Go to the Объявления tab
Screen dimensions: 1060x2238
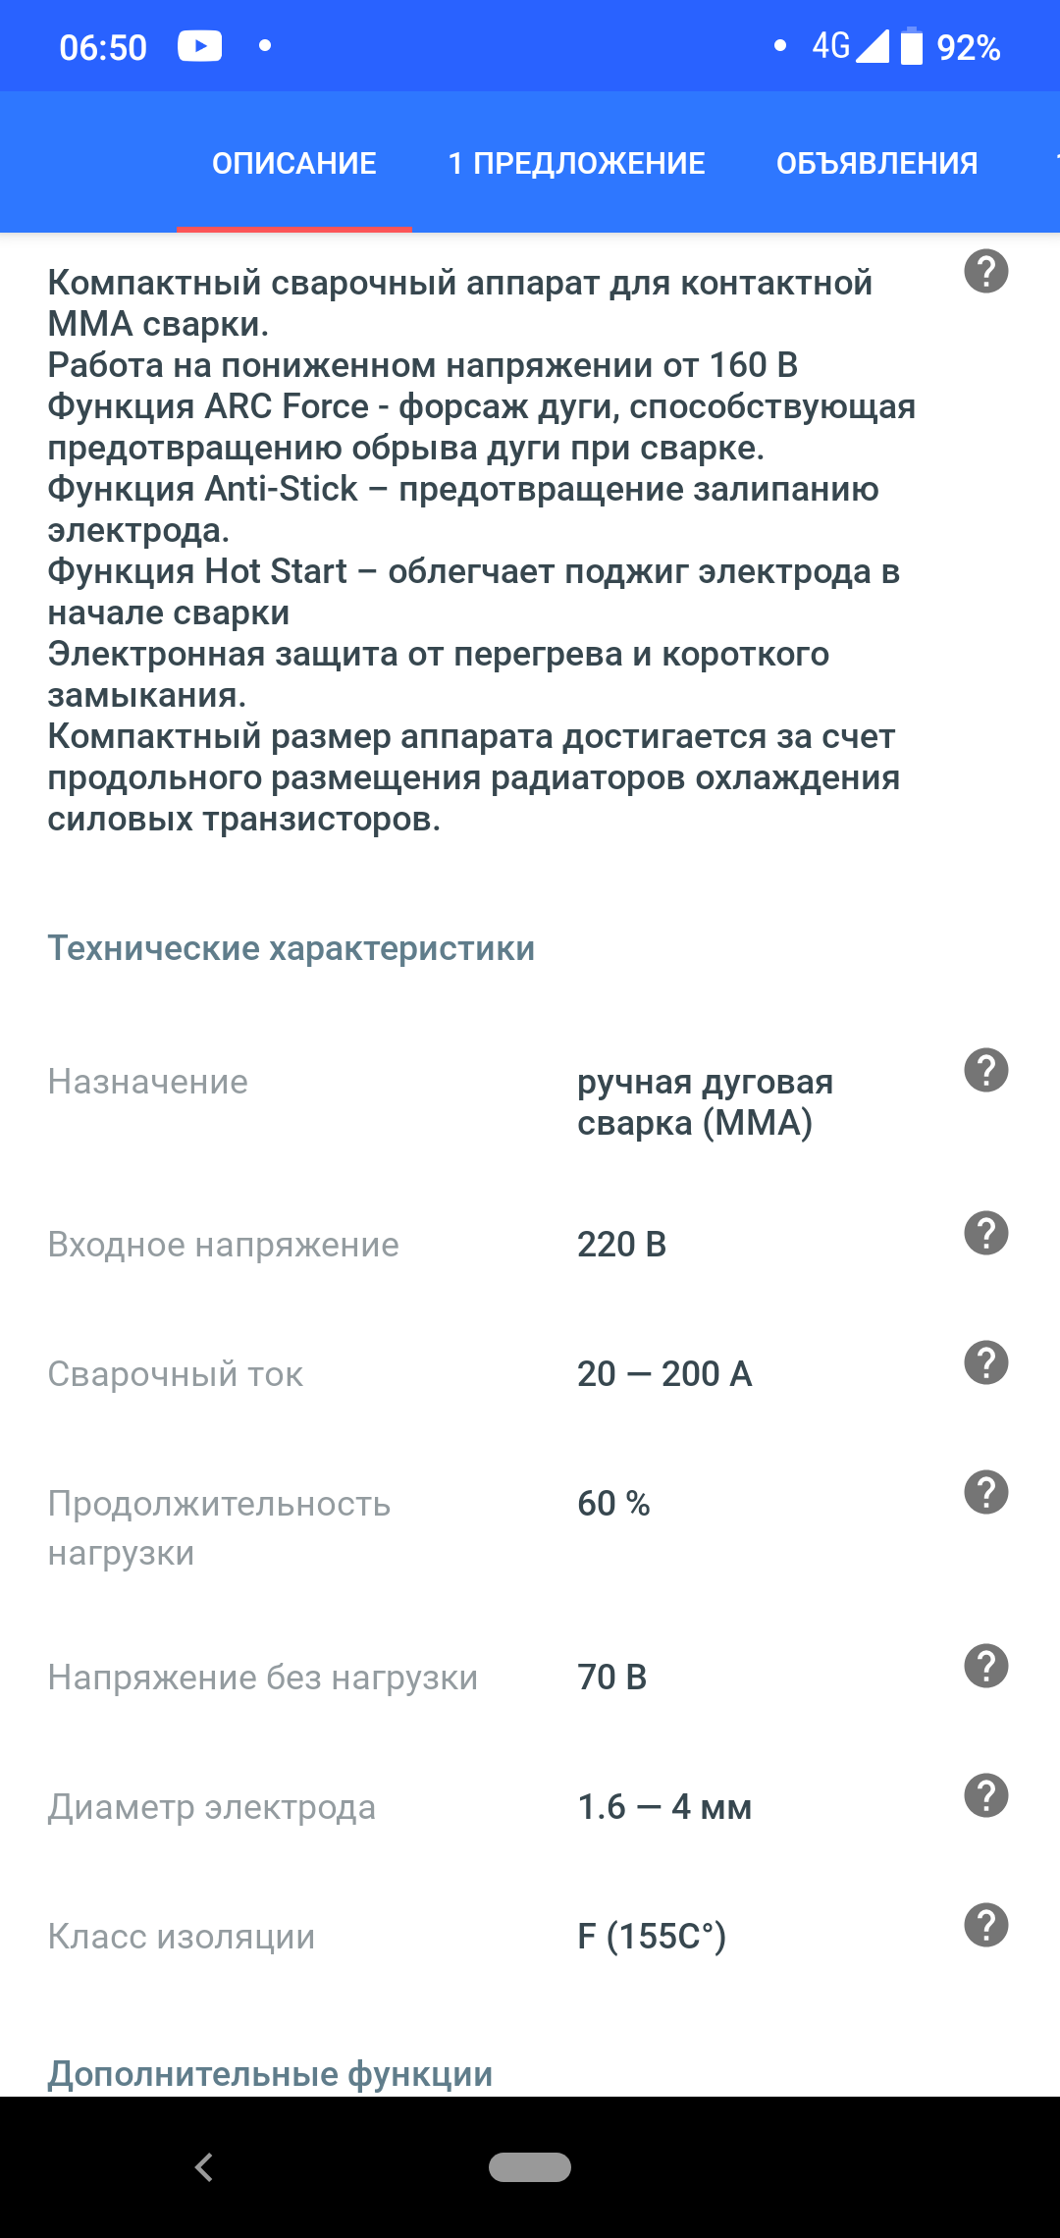pyautogui.click(x=876, y=163)
